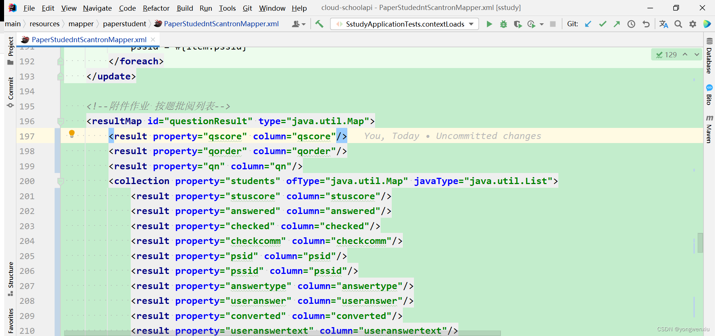Open the Structure tool window
The image size is (715, 336).
pyautogui.click(x=10, y=279)
